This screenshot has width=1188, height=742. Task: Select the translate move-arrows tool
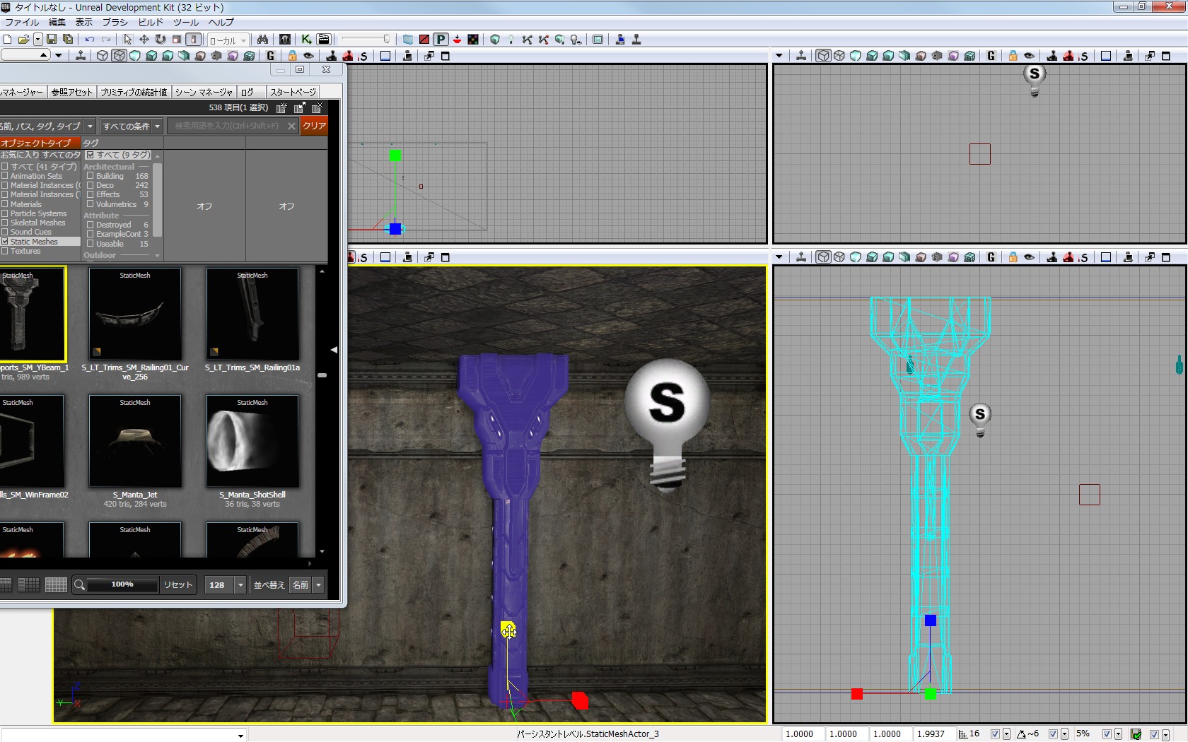tap(144, 40)
